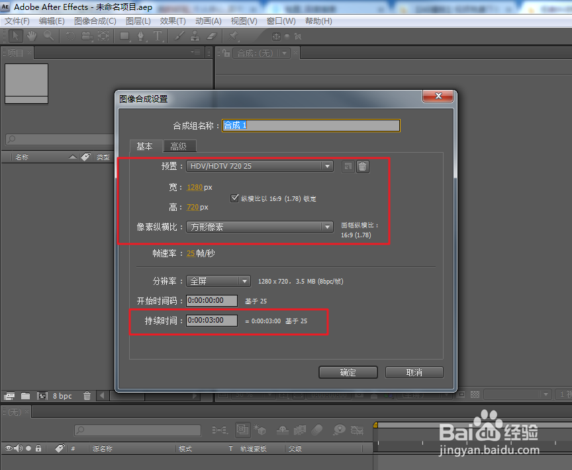Toggle the 16:9 aspect ratio lock checkbox
Image resolution: width=572 pixels, height=470 pixels.
[x=234, y=198]
